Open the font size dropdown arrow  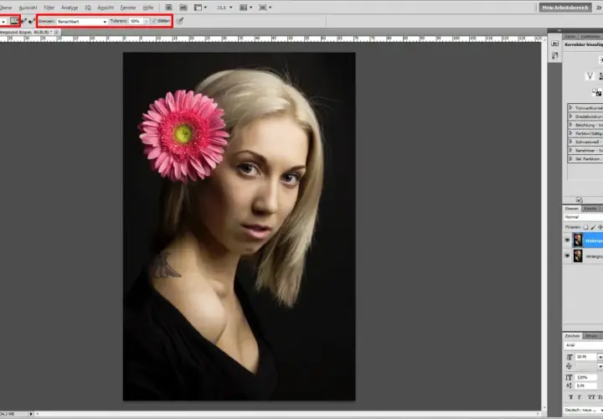(x=600, y=357)
